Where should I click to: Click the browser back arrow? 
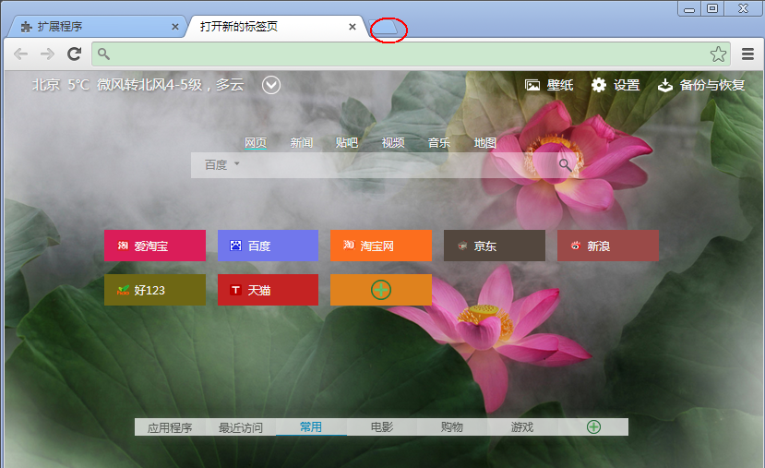pyautogui.click(x=20, y=54)
